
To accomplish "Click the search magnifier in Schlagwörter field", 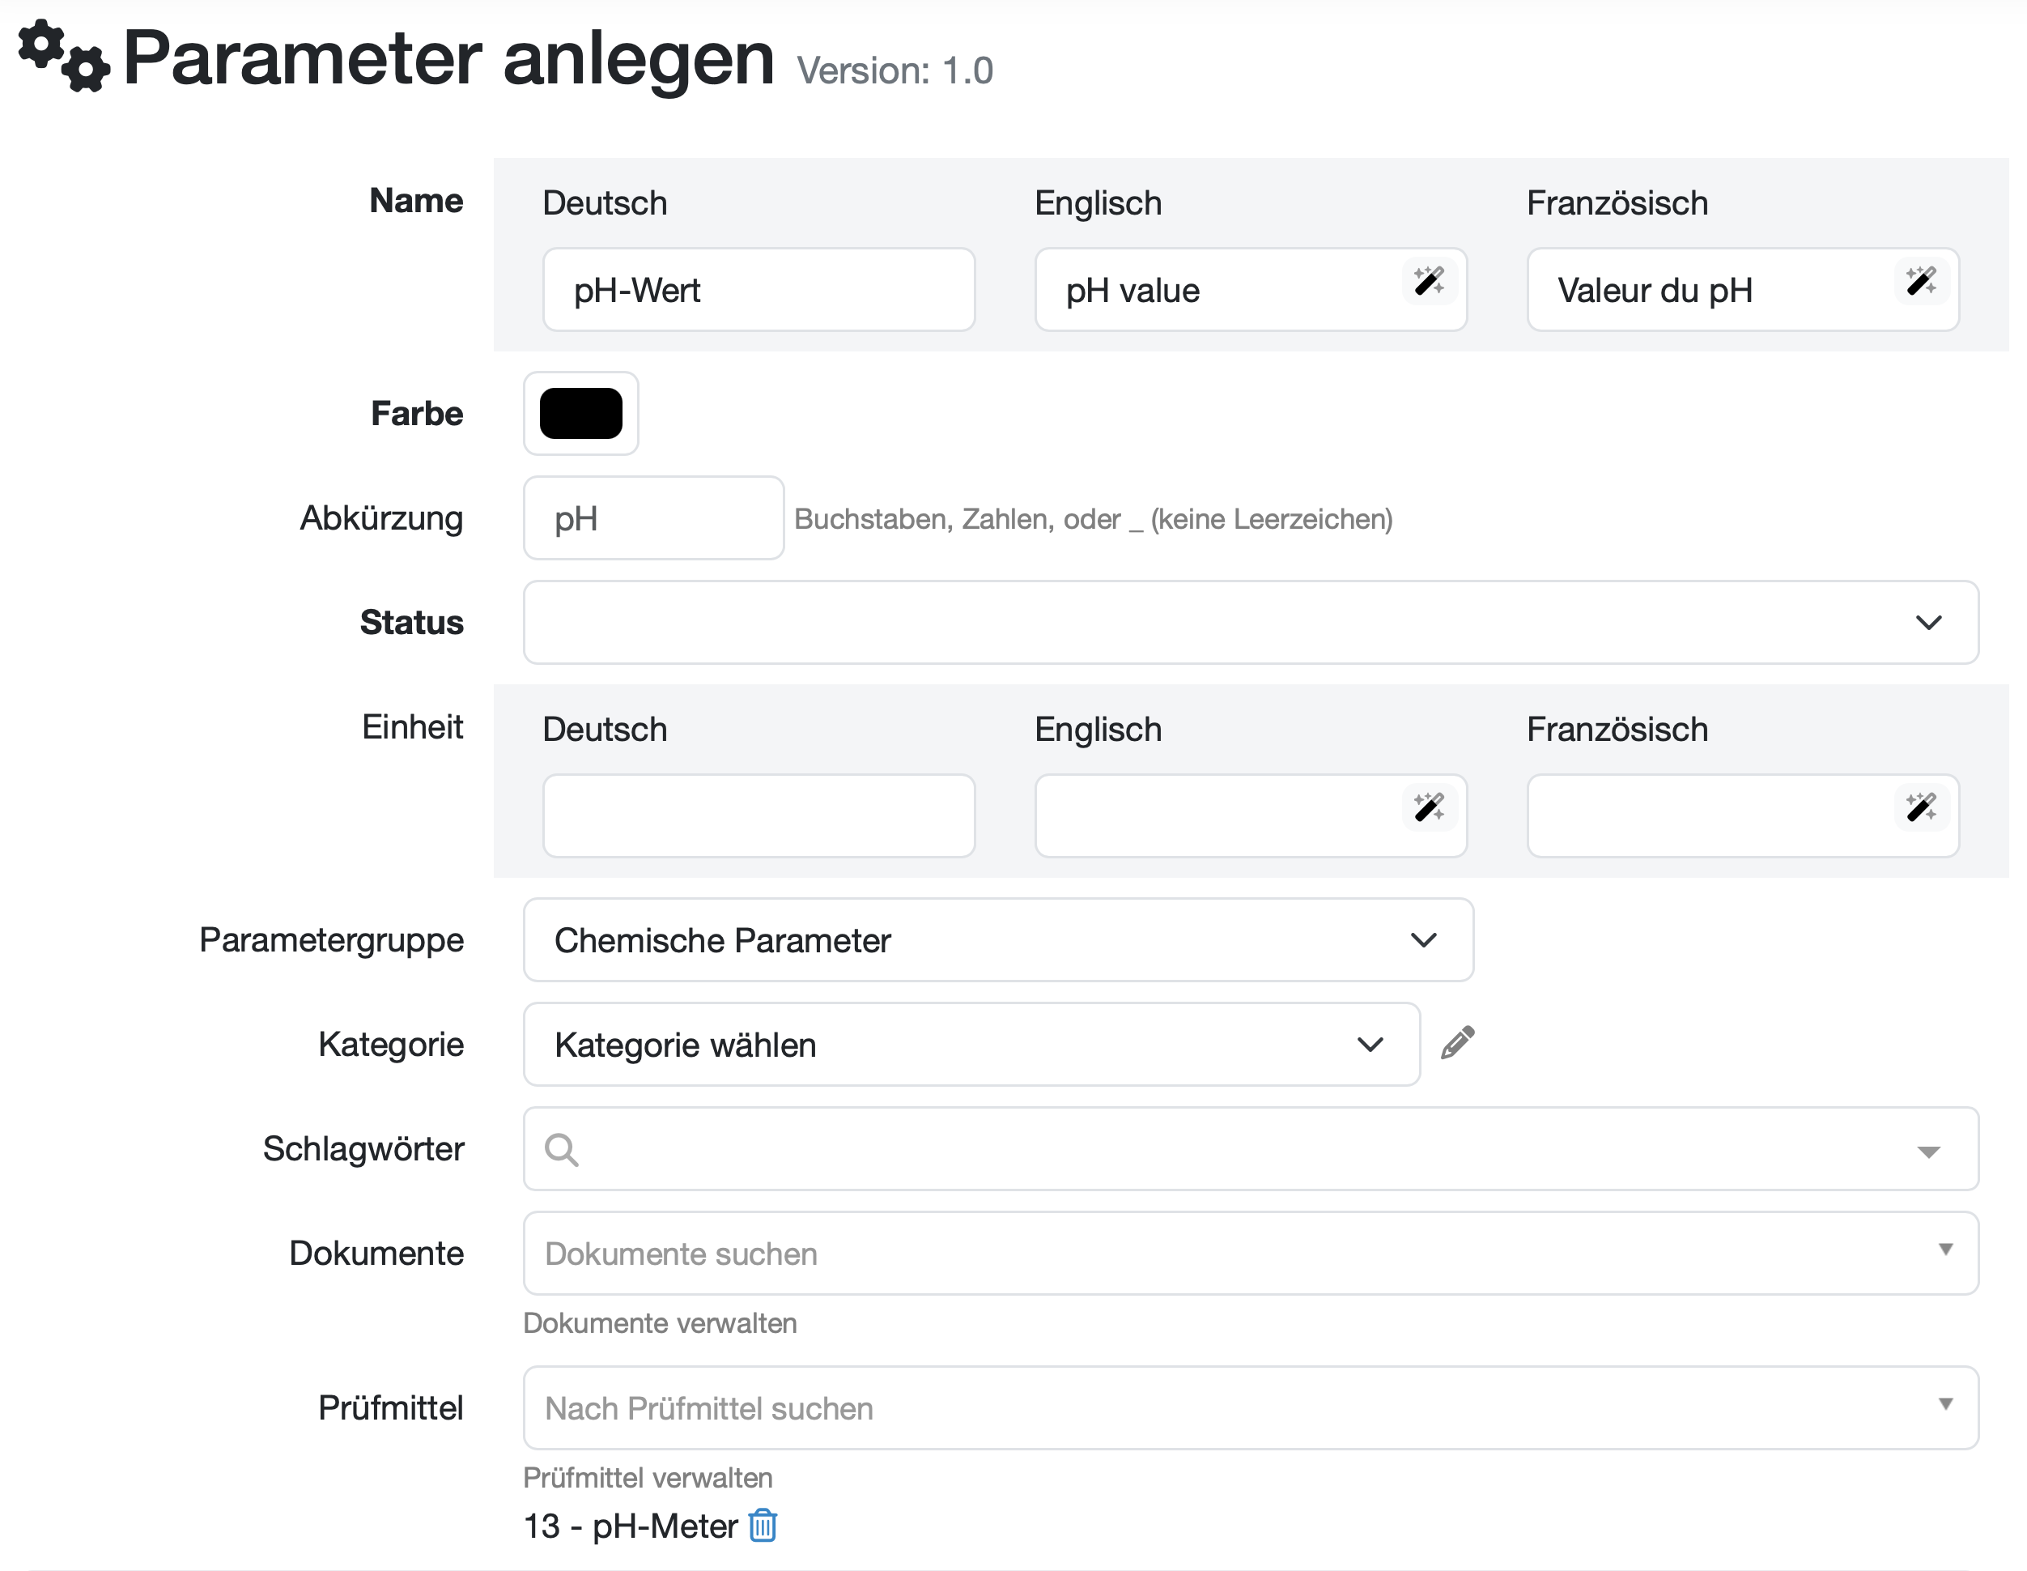I will click(562, 1149).
